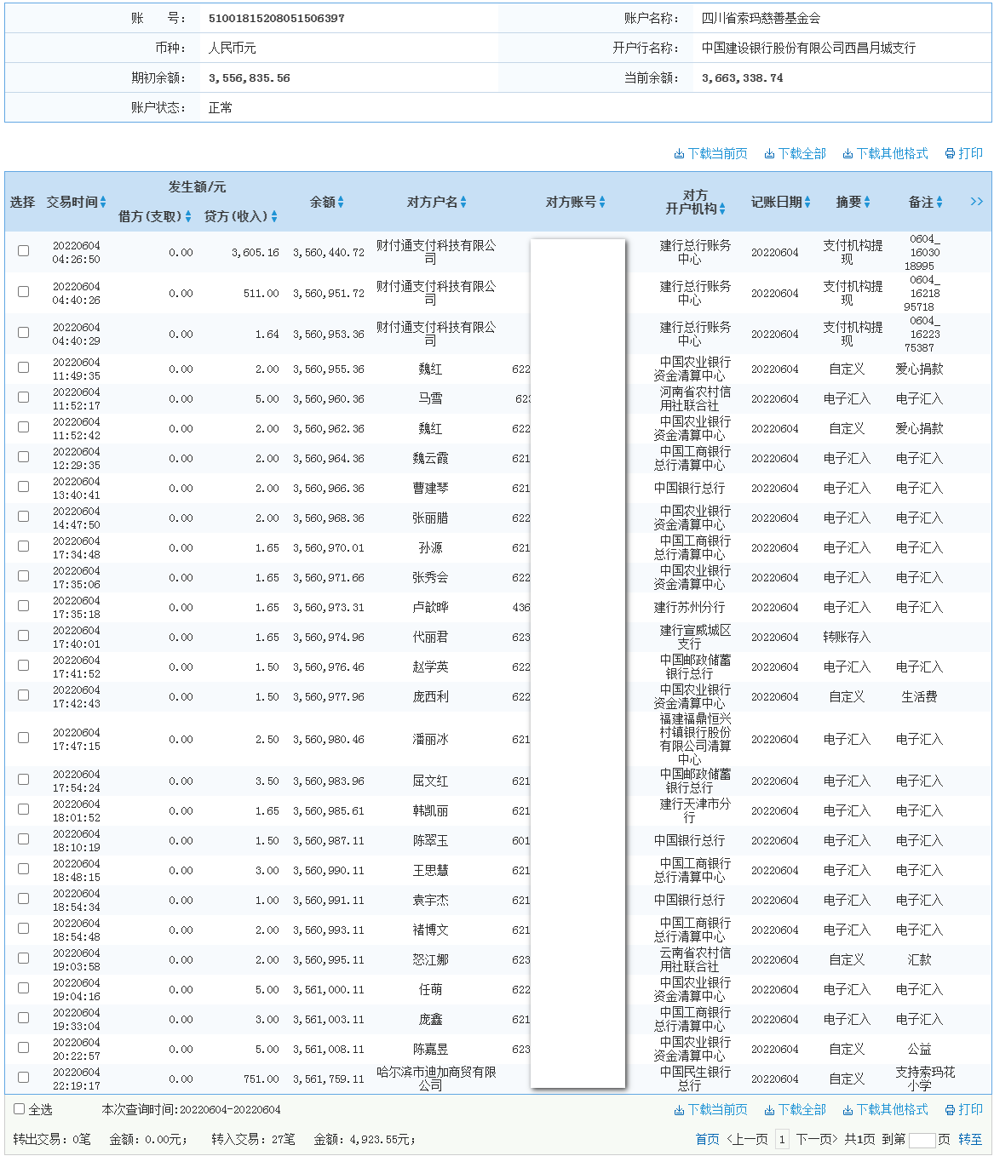The image size is (994, 1156).
Task: Click the 3,605.16 credit amount cell
Action: click(256, 253)
